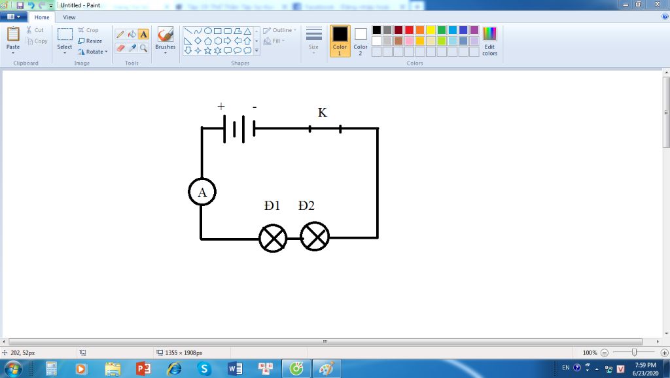Choose the Right arrow shape
The width and height of the screenshot is (670, 378).
point(227,41)
